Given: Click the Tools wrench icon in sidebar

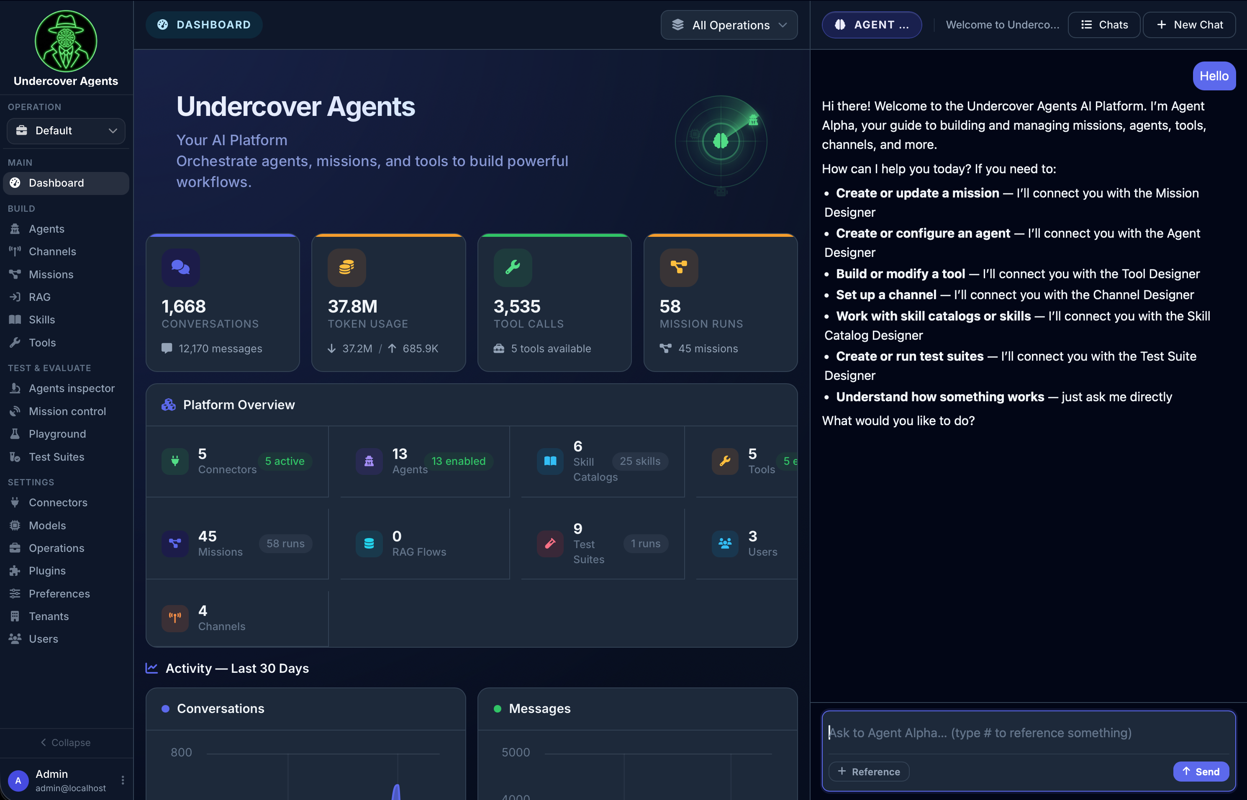Looking at the screenshot, I should pyautogui.click(x=15, y=342).
